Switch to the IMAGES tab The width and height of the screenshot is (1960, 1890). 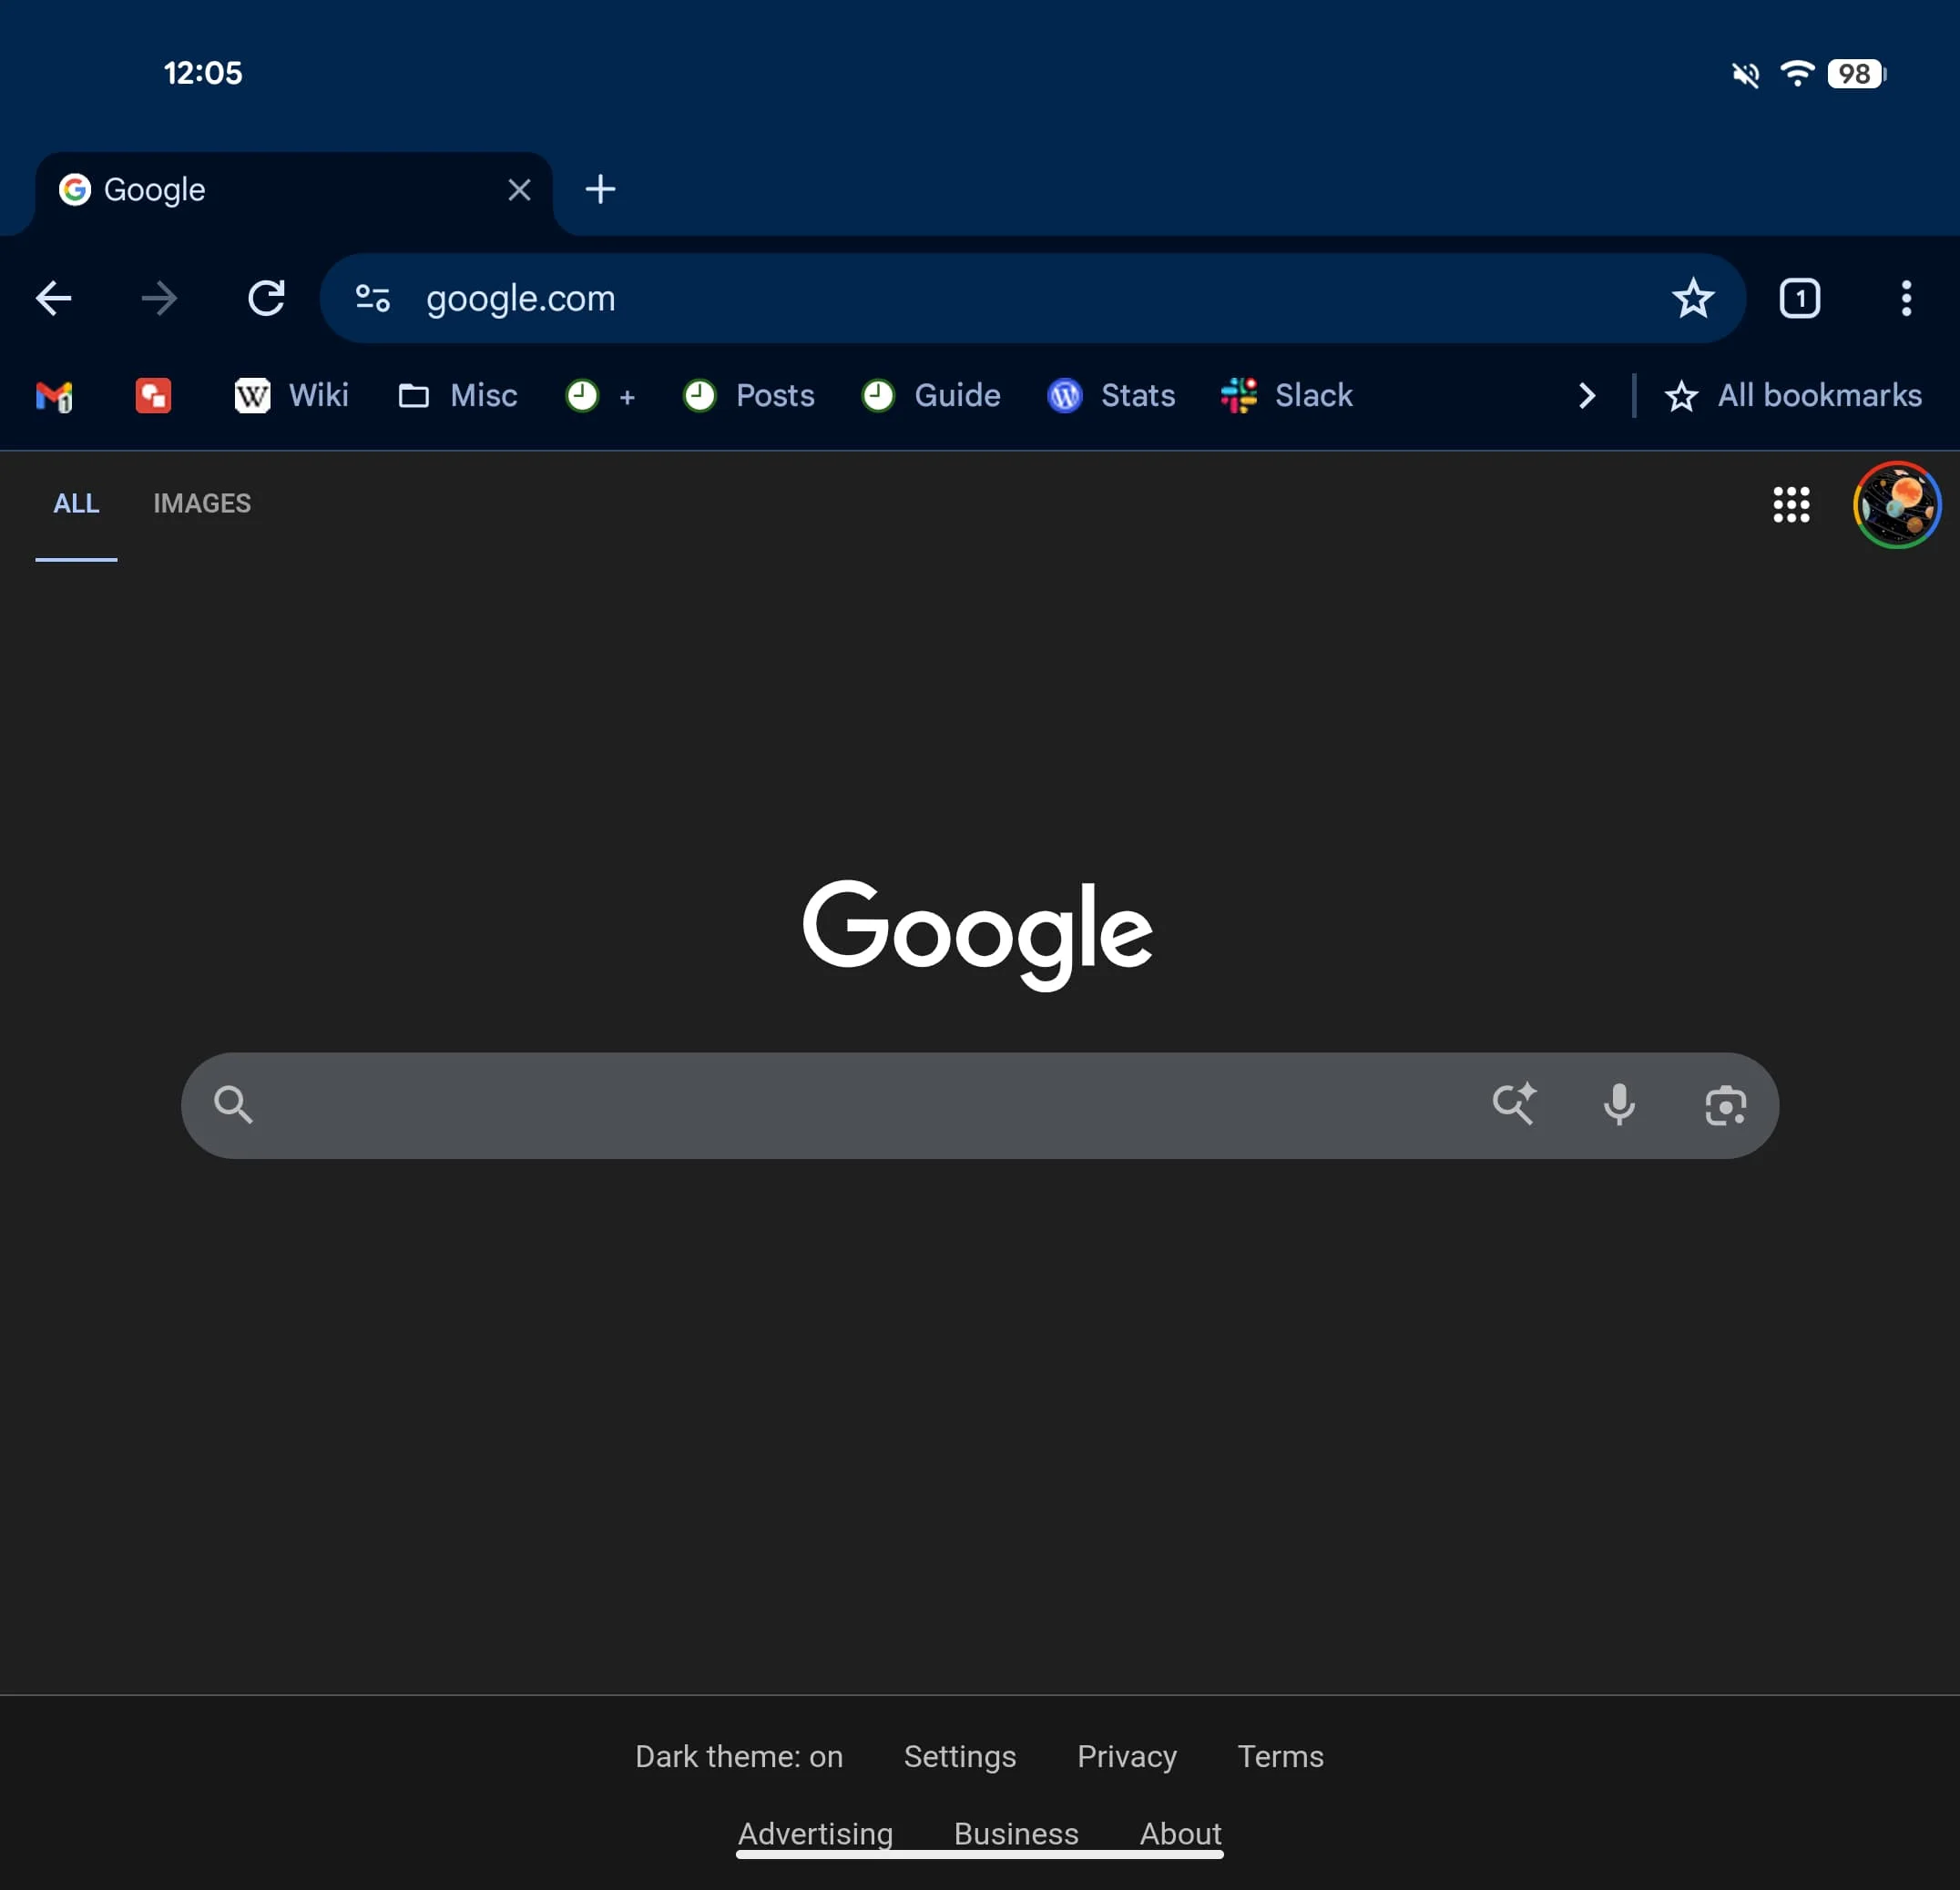click(201, 503)
